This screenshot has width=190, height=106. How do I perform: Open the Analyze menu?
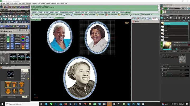coord(43,3)
